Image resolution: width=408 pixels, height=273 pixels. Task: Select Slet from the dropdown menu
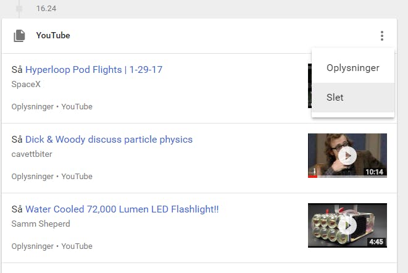click(x=353, y=98)
